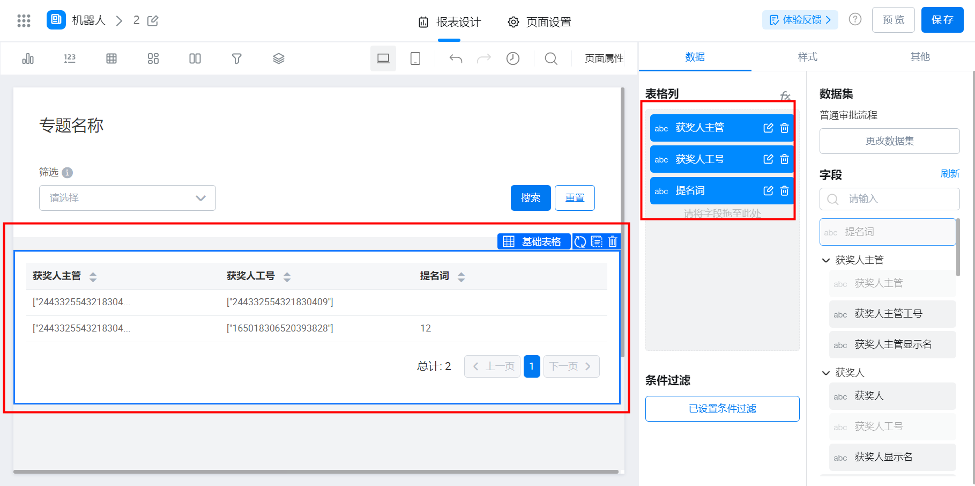This screenshot has height=486, width=975.
Task: Edit the 提名词 column with pencil icon
Action: coord(768,191)
